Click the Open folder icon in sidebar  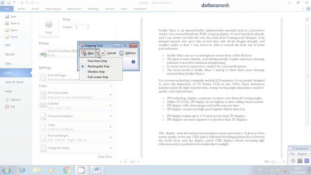7,30
